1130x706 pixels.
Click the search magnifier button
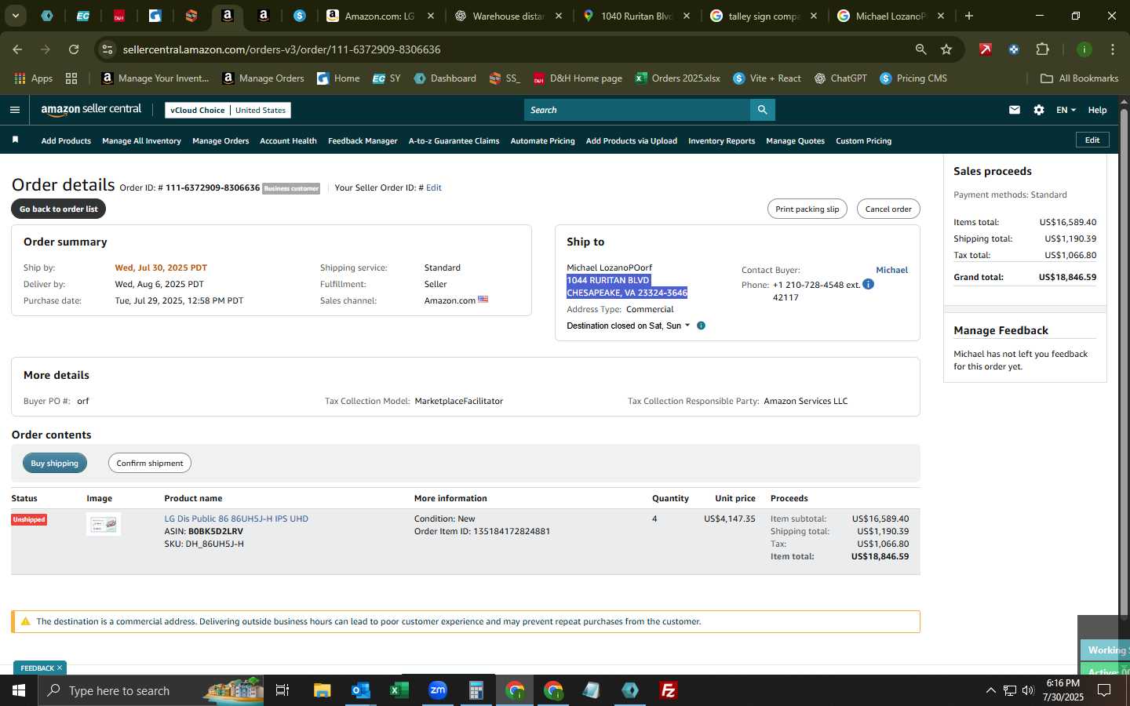point(762,110)
